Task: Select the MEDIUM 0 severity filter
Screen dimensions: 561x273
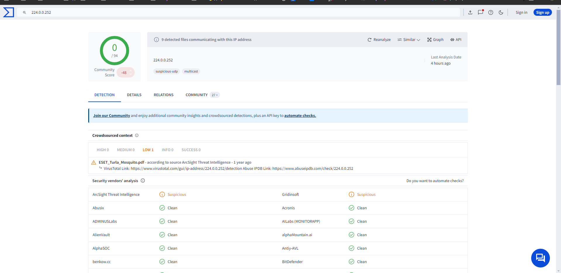Action: coord(126,150)
